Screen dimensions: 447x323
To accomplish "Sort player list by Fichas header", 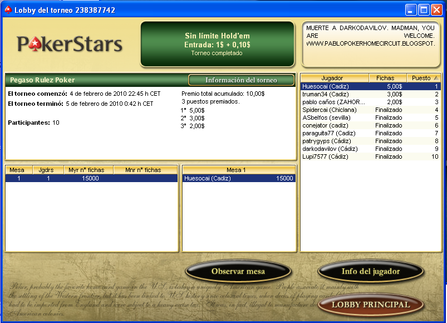I will point(385,78).
